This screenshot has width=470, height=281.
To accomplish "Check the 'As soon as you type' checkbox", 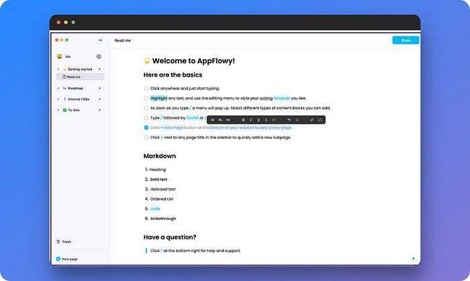I will [146, 108].
